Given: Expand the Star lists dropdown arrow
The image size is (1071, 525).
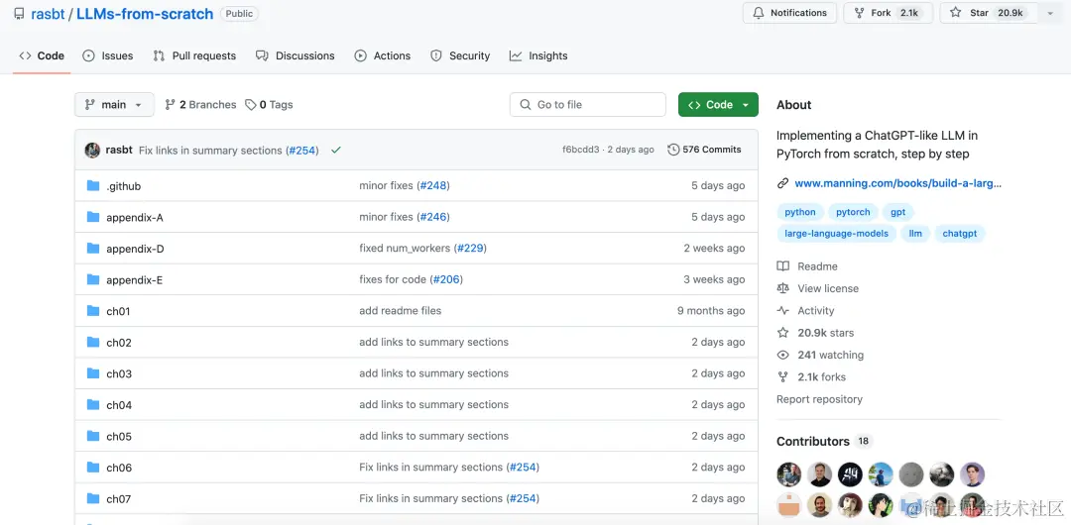Looking at the screenshot, I should coord(1050,13).
